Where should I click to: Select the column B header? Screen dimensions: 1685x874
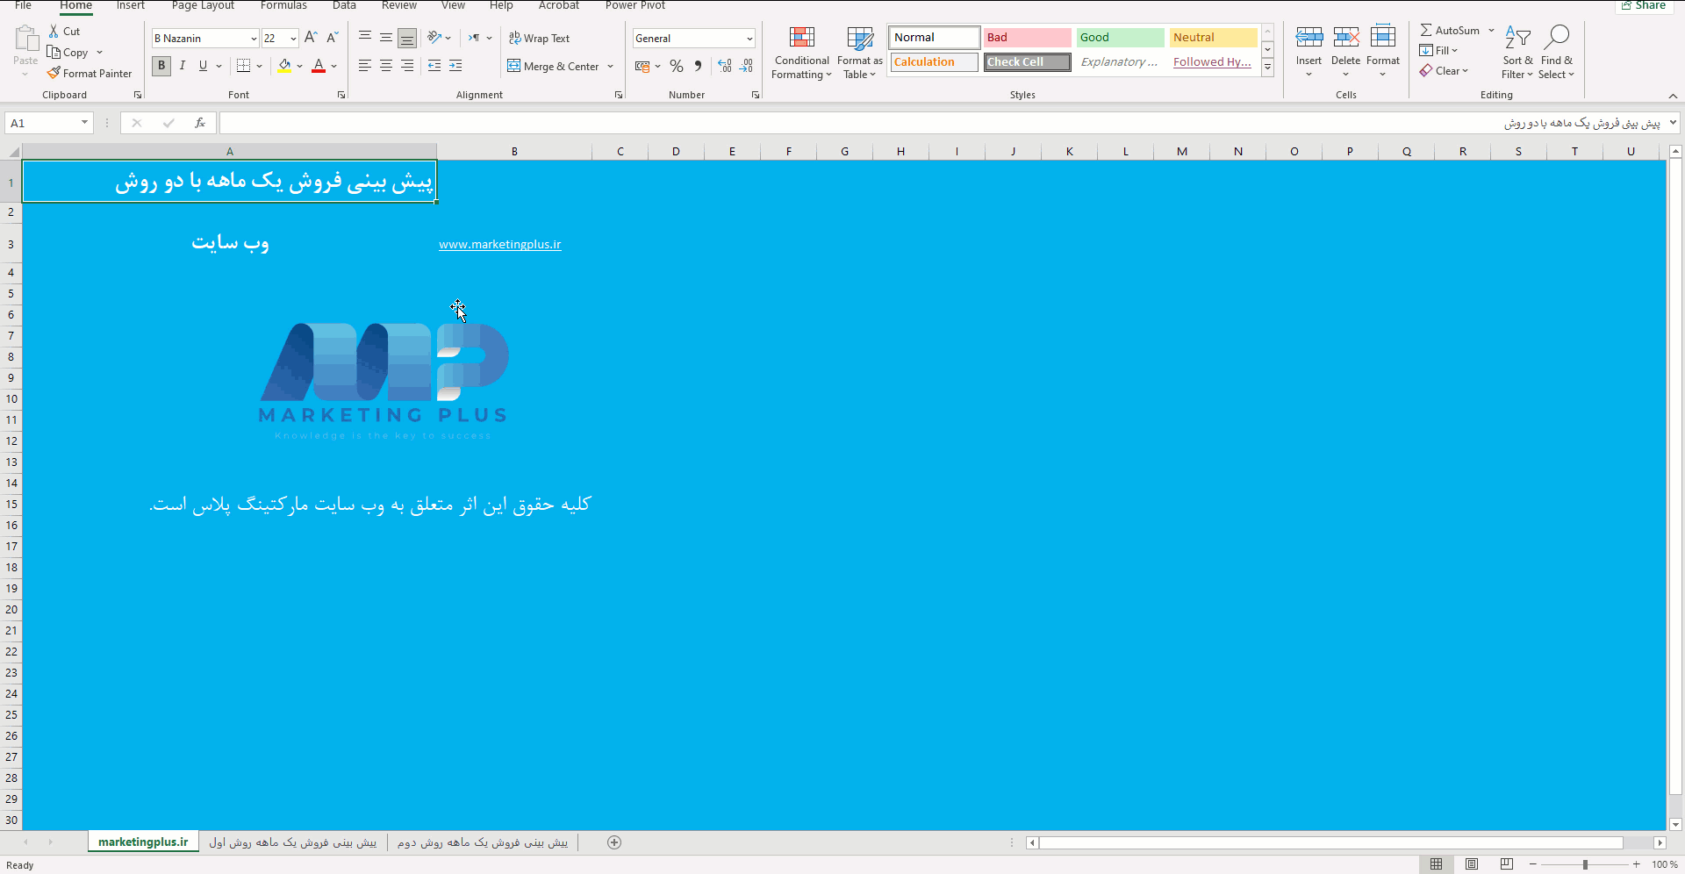click(x=514, y=151)
